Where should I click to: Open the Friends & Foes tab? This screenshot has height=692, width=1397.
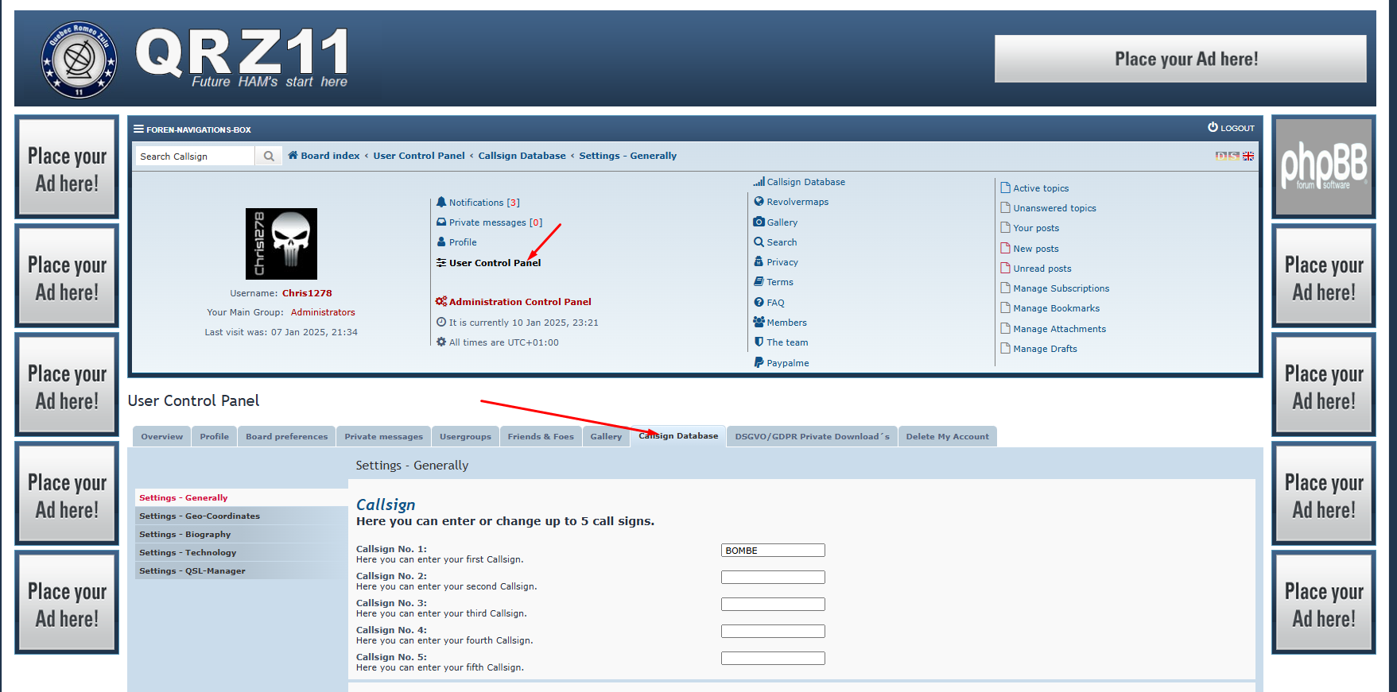540,436
